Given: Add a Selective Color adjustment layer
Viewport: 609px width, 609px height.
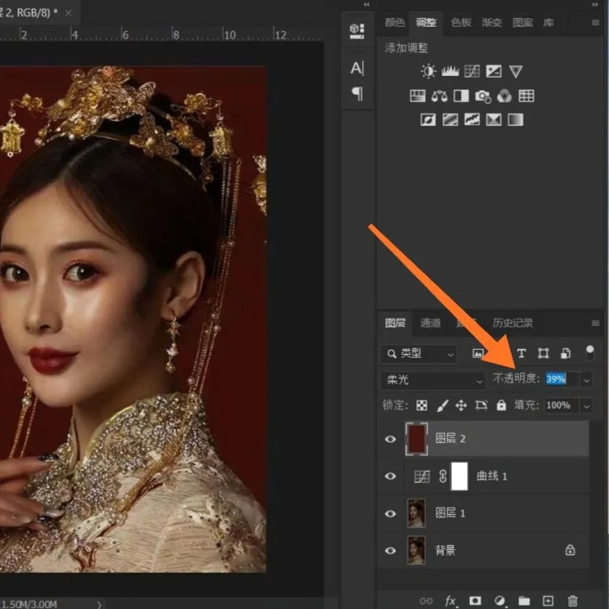Looking at the screenshot, I should click(493, 120).
